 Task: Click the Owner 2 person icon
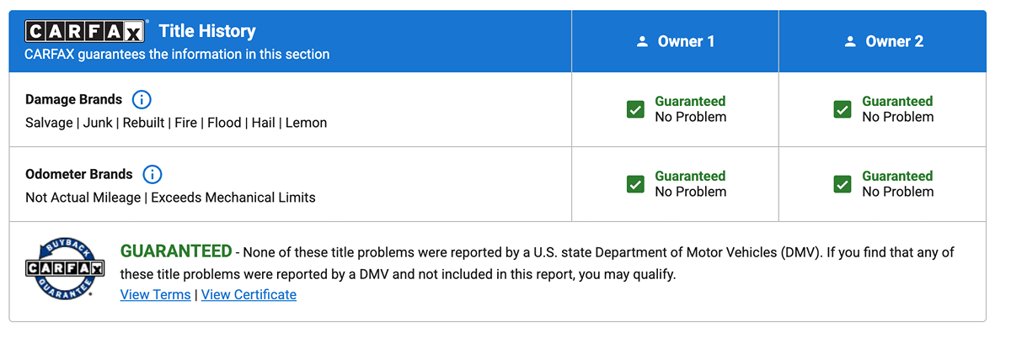[850, 41]
